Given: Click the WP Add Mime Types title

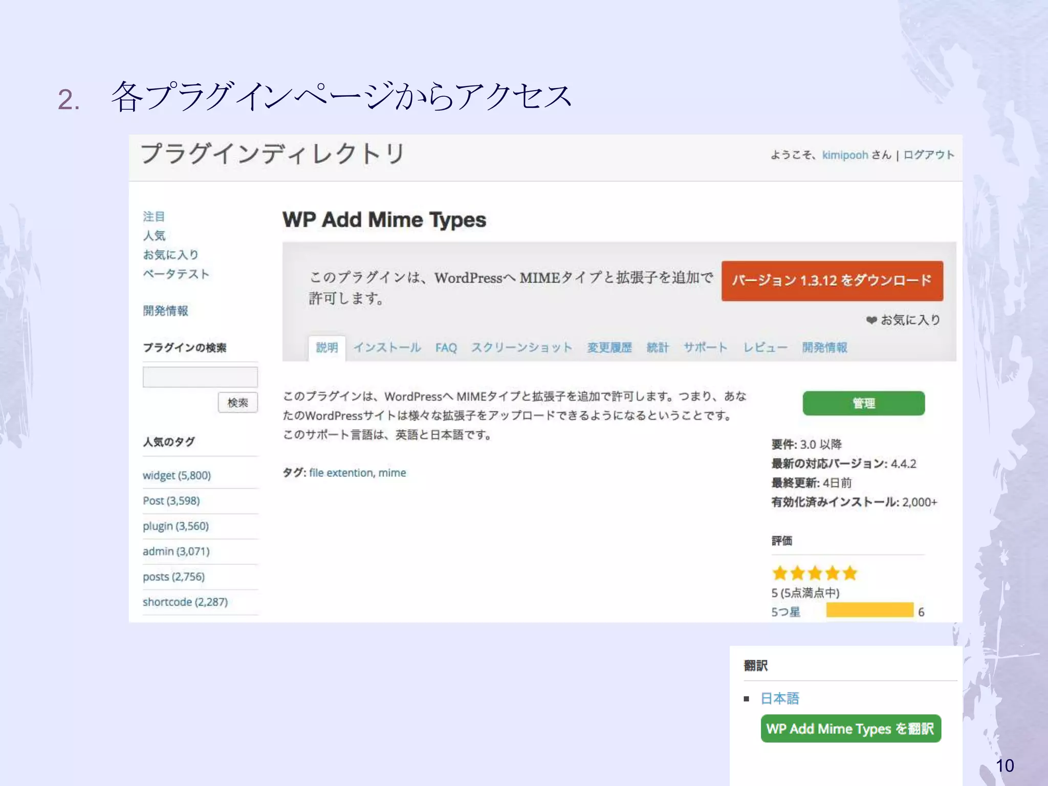Looking at the screenshot, I should (384, 220).
